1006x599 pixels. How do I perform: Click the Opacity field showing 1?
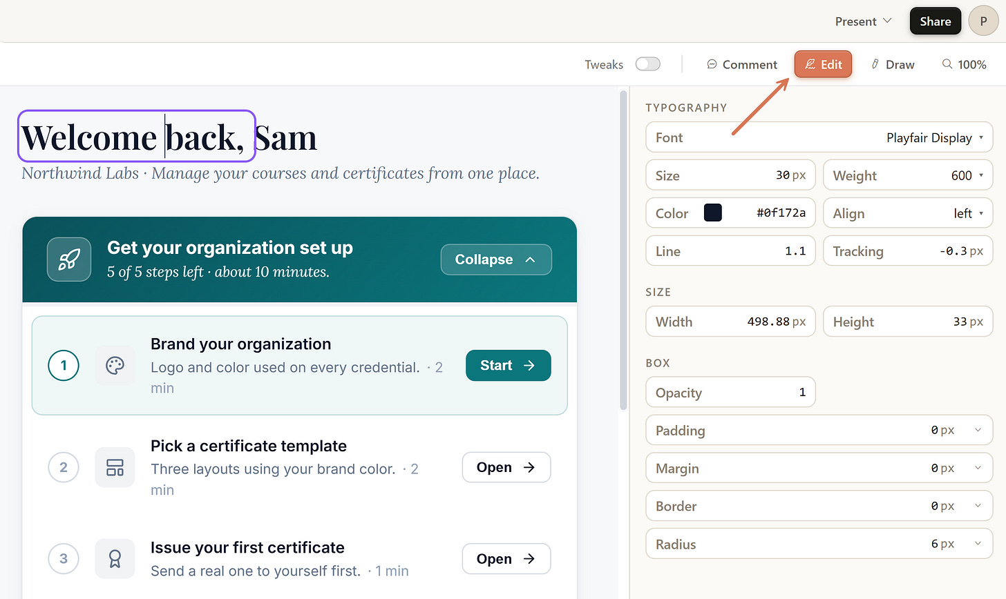click(730, 392)
